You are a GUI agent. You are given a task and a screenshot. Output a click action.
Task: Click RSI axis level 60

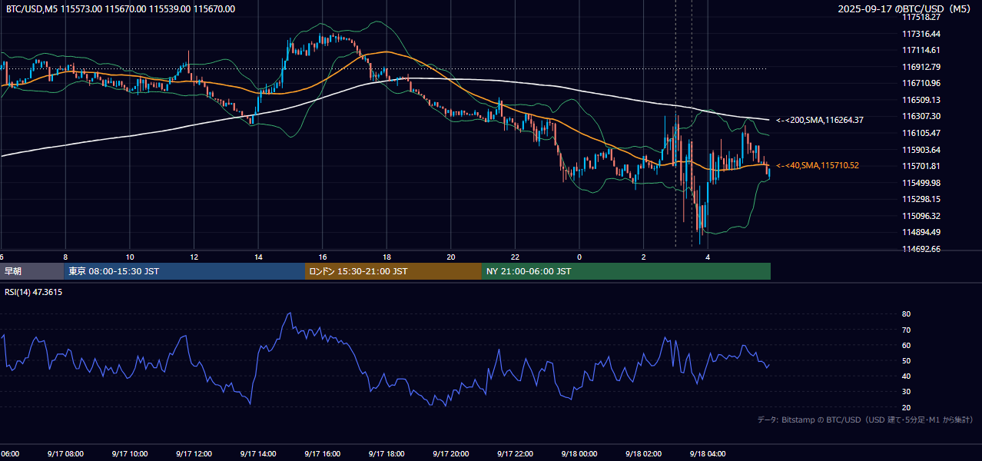906,345
